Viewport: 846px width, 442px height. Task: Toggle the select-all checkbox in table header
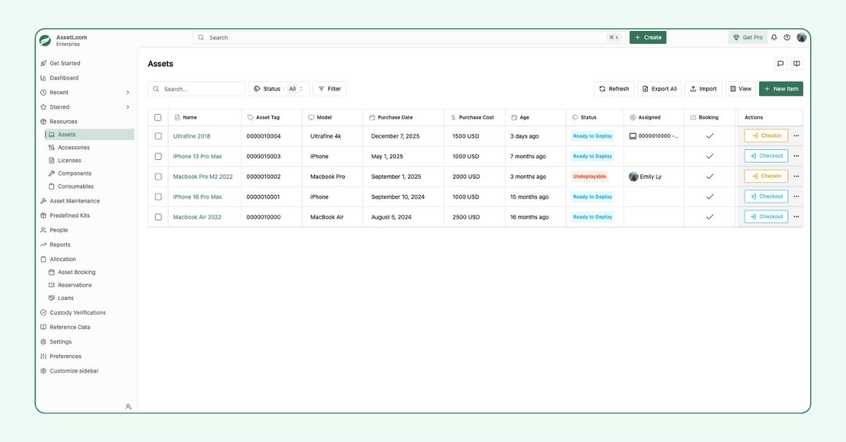click(158, 118)
